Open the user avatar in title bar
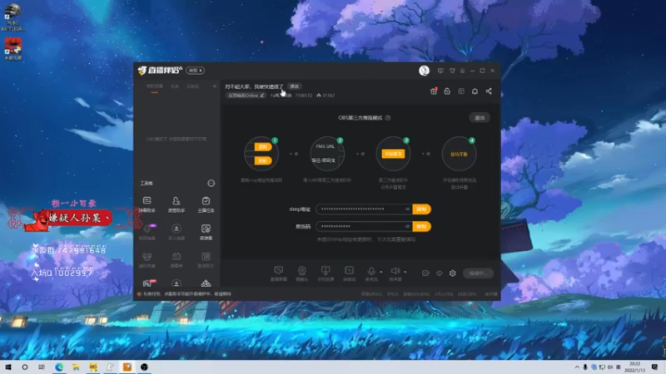Screen dimensions: 666x374 click(424, 71)
